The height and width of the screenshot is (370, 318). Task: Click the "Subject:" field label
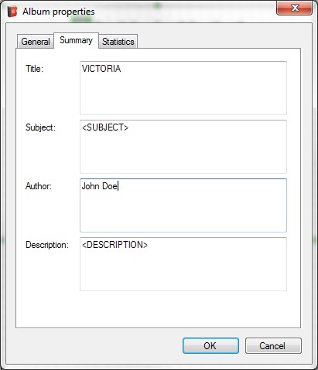40,127
